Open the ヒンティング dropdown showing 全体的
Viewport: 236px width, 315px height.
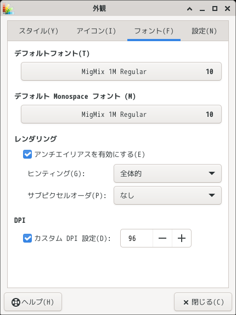point(167,173)
